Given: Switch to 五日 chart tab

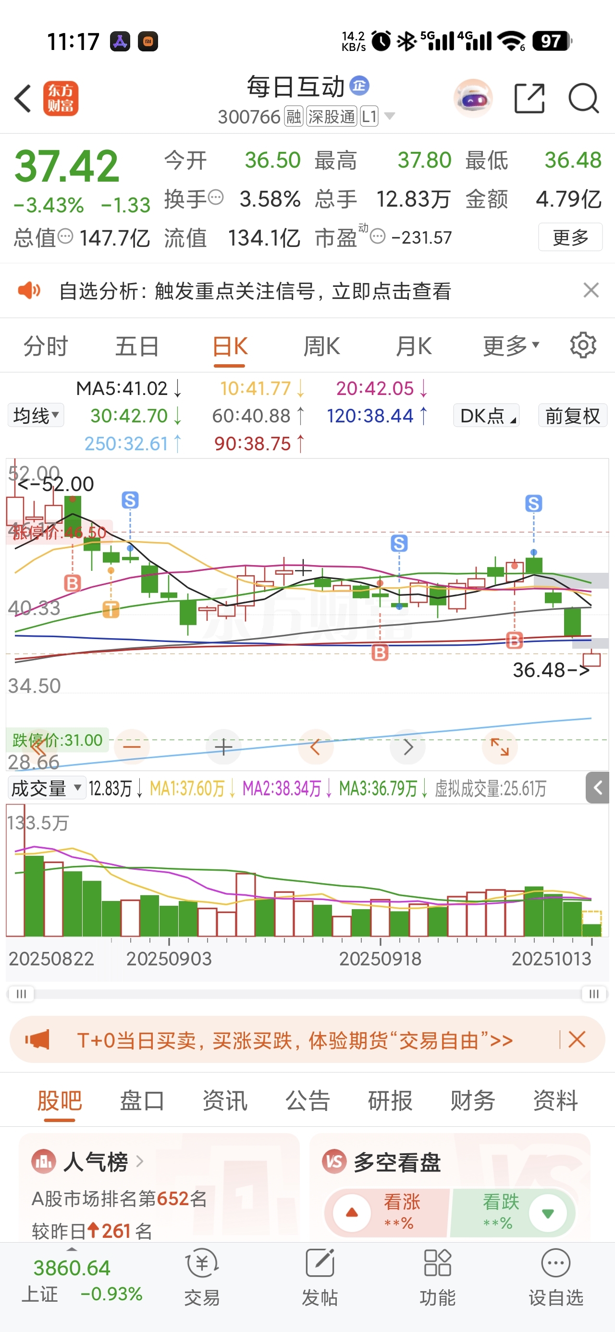Looking at the screenshot, I should (x=136, y=346).
